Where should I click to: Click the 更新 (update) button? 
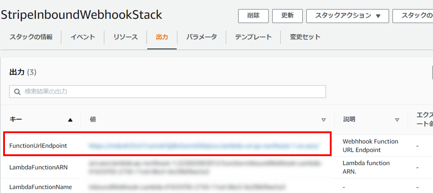[x=287, y=16]
